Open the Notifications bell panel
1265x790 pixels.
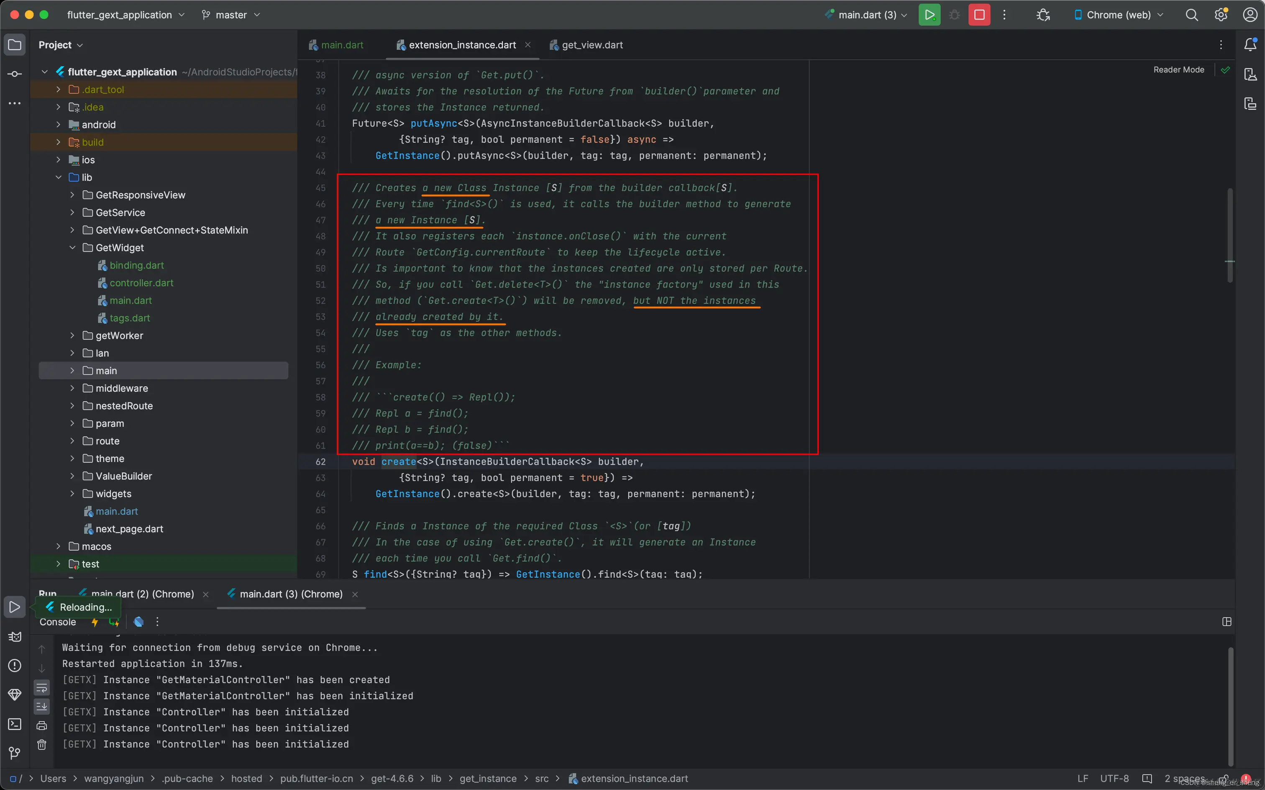[x=1250, y=45]
